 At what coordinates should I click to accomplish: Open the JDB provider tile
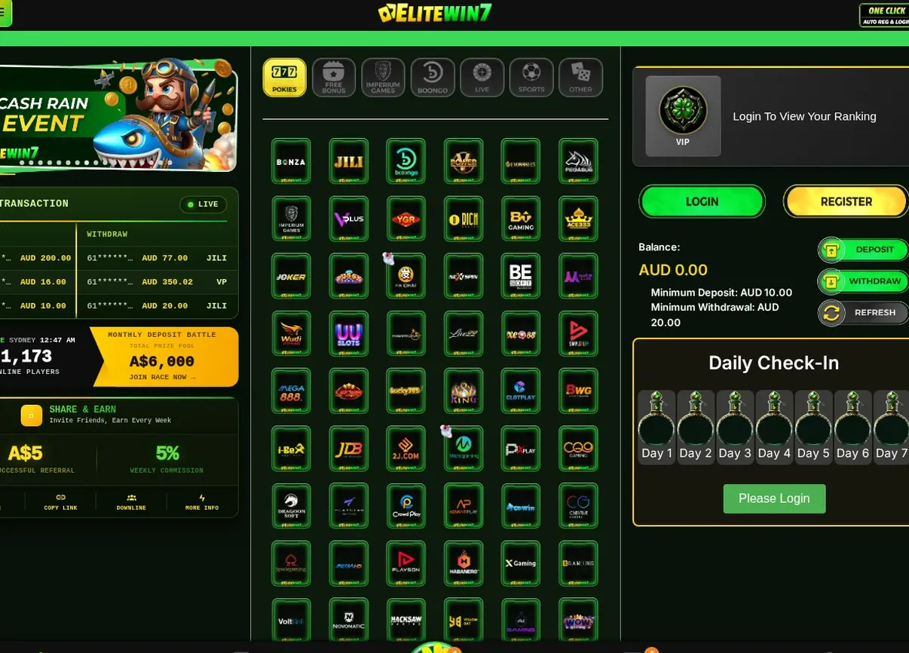348,449
